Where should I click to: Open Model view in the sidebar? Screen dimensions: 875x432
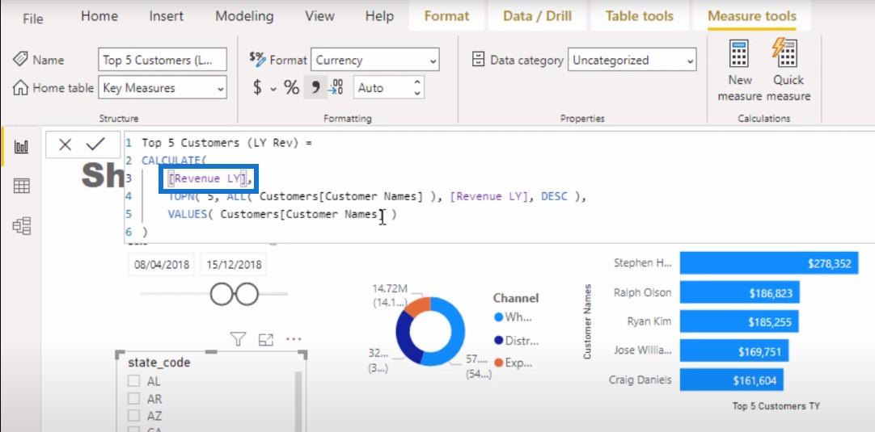click(x=21, y=225)
